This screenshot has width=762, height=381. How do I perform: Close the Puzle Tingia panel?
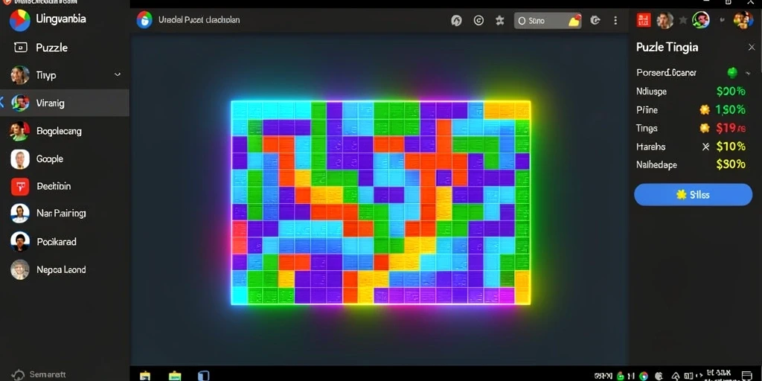[751, 47]
